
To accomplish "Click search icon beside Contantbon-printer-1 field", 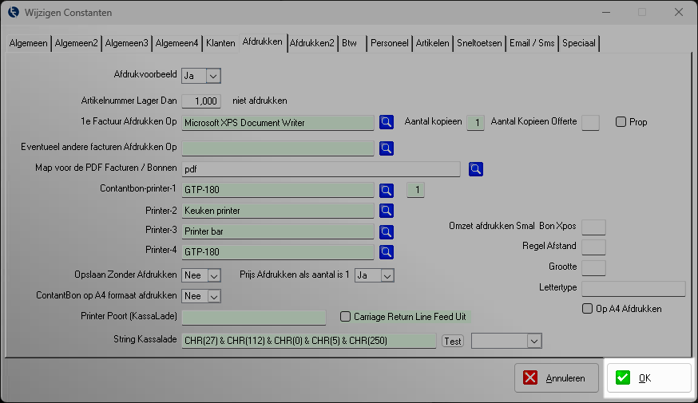I will (387, 190).
